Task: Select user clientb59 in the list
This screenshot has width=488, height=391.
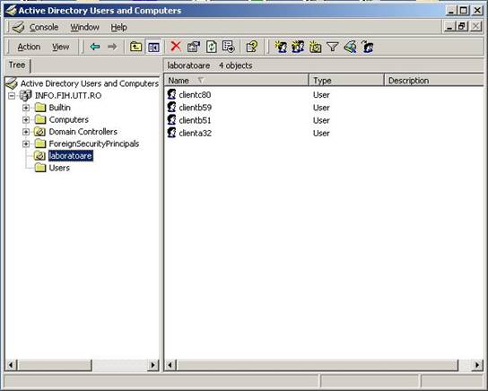Action: (x=196, y=108)
